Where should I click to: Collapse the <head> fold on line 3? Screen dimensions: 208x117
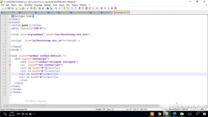[10, 22]
